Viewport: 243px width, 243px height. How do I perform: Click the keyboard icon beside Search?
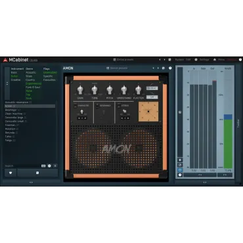pos(43,166)
